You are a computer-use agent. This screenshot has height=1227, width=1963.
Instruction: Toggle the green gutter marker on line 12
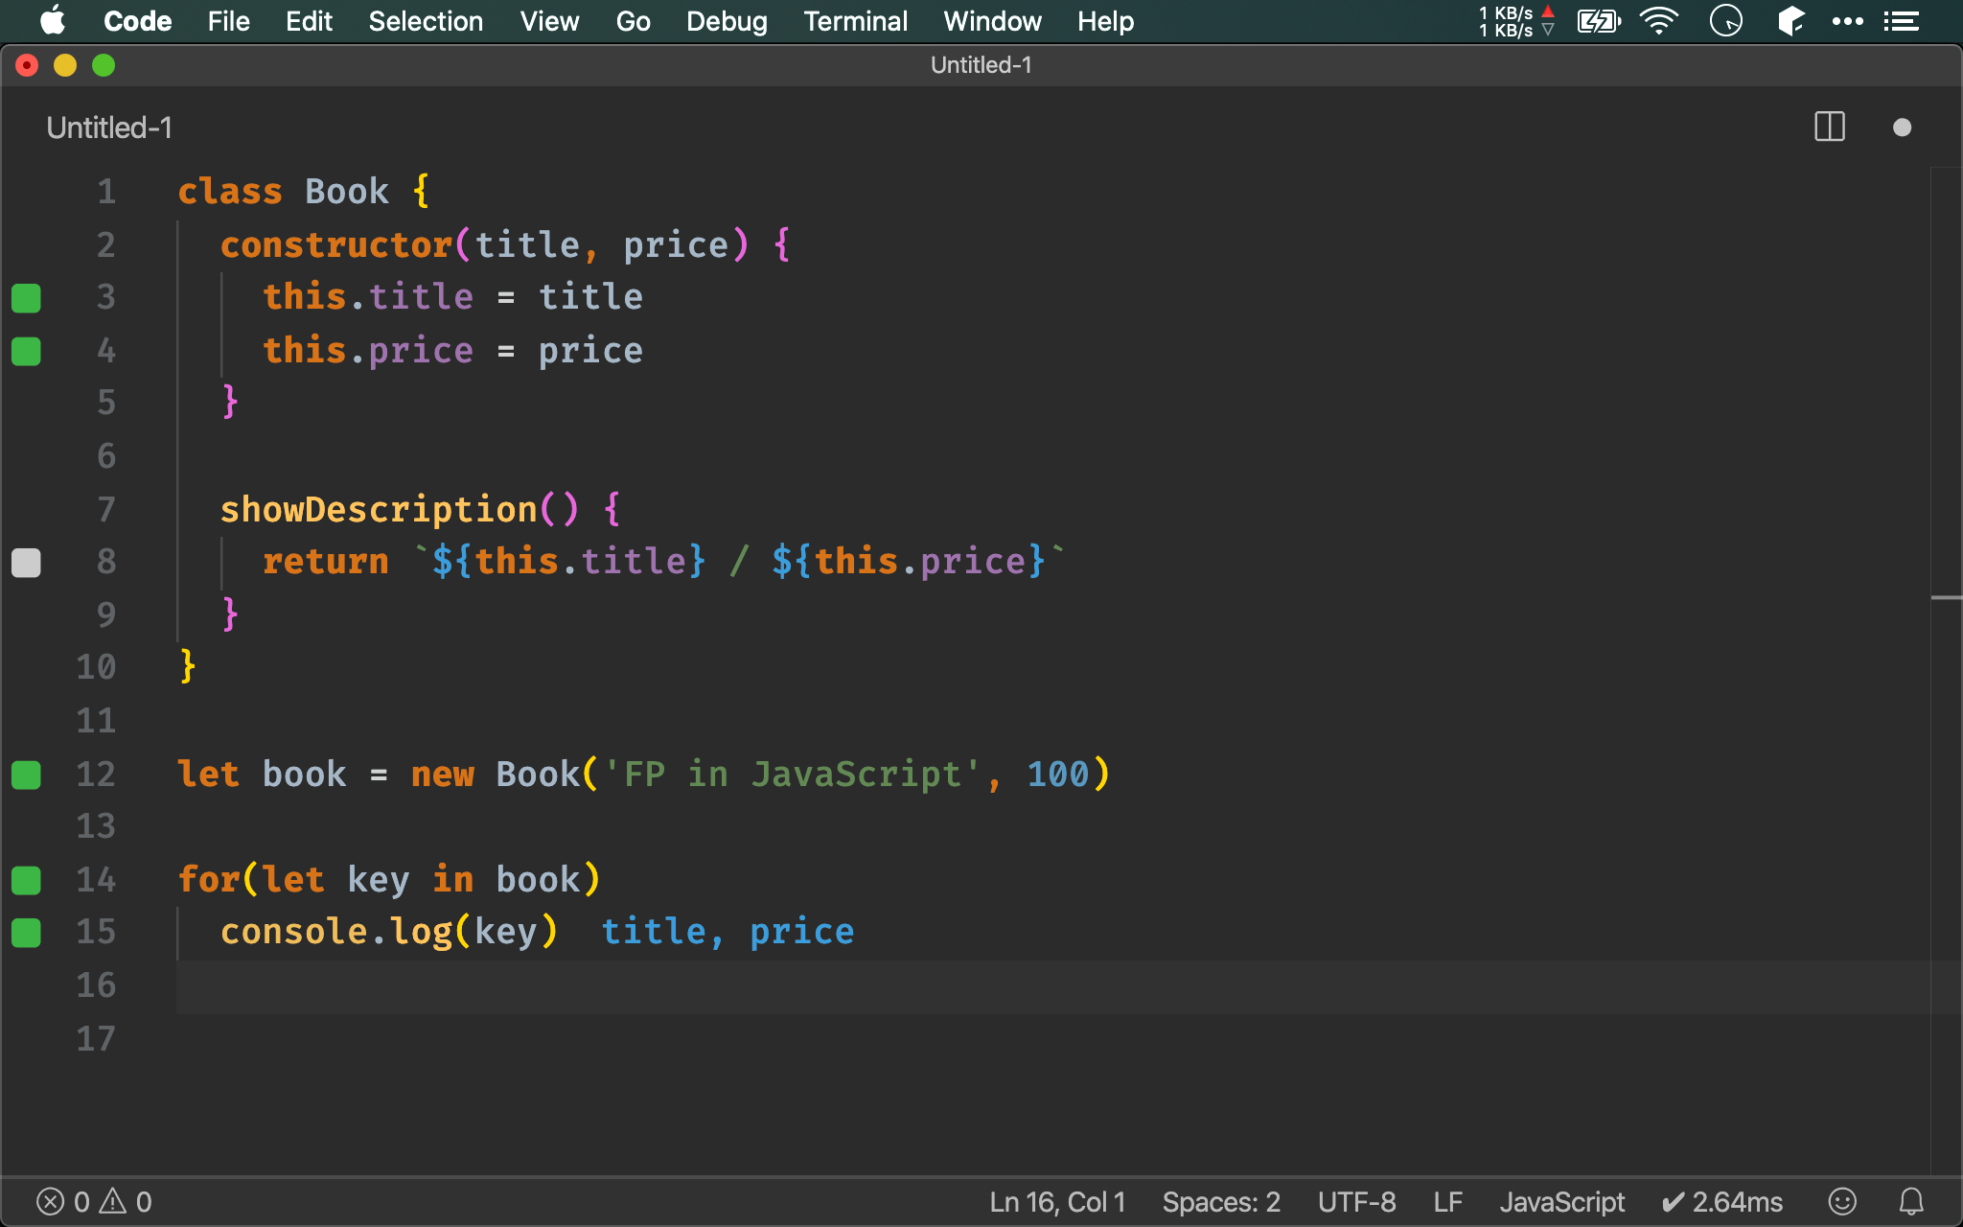tap(26, 775)
